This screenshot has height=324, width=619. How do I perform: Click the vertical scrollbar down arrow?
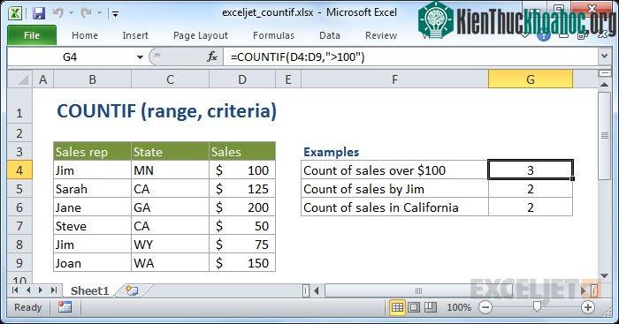click(x=604, y=275)
